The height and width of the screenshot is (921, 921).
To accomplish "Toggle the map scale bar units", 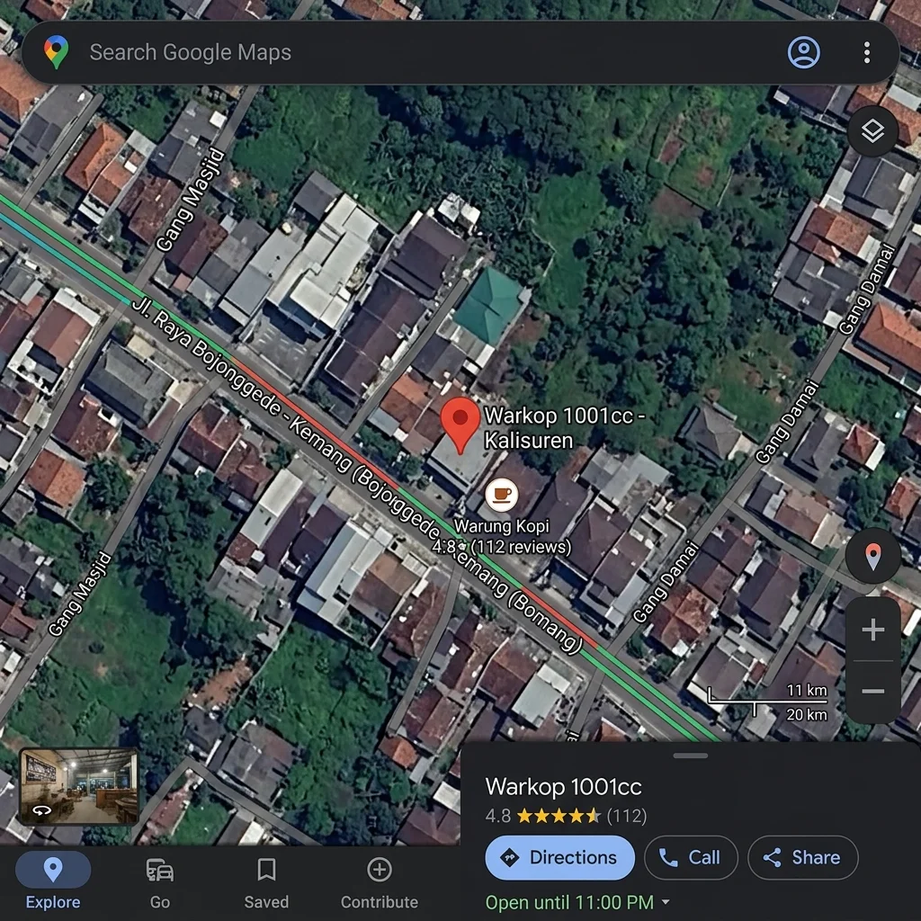I will coord(768,702).
